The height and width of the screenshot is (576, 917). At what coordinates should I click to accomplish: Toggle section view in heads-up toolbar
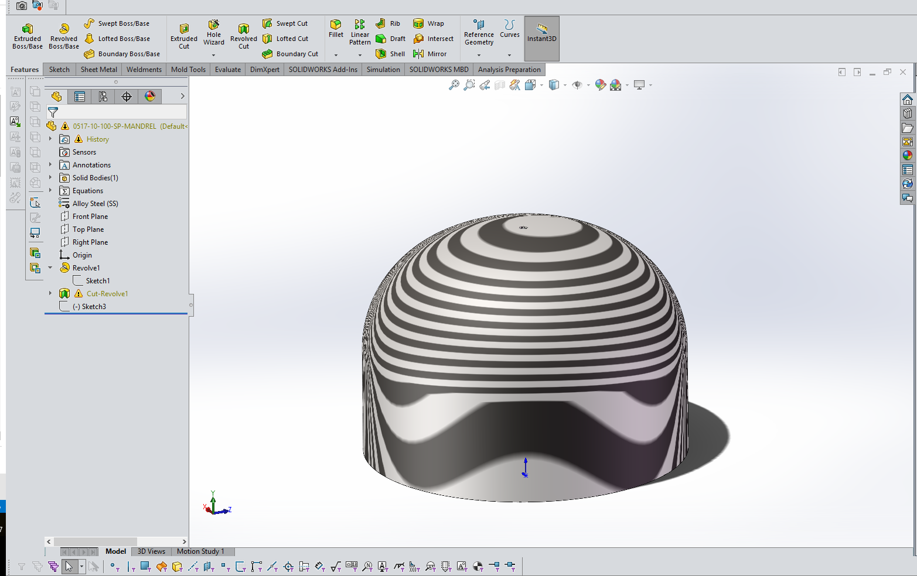[x=500, y=85]
